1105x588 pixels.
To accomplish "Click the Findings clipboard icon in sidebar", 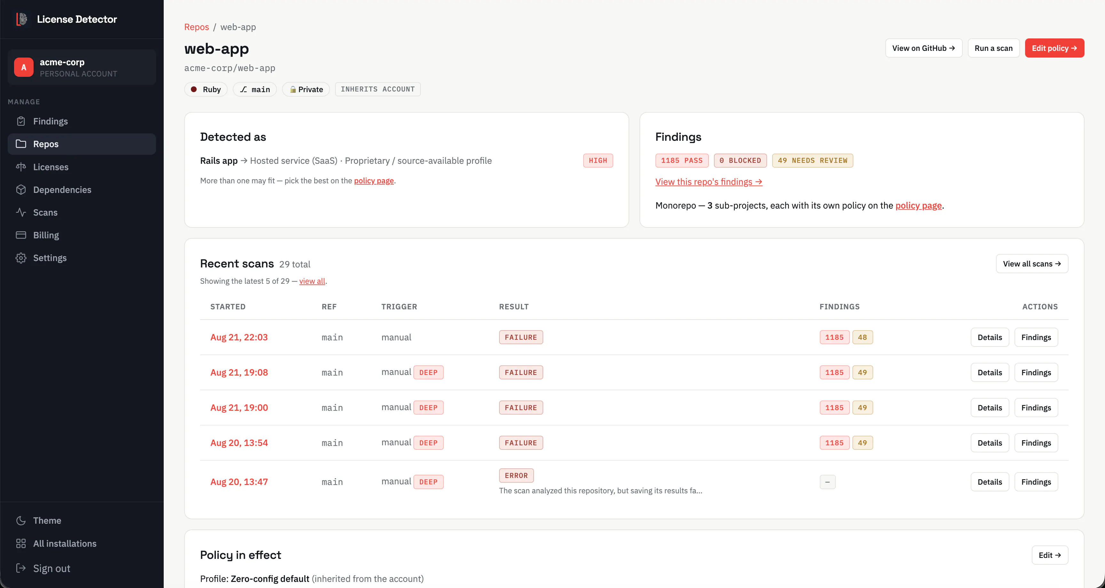I will coord(21,121).
